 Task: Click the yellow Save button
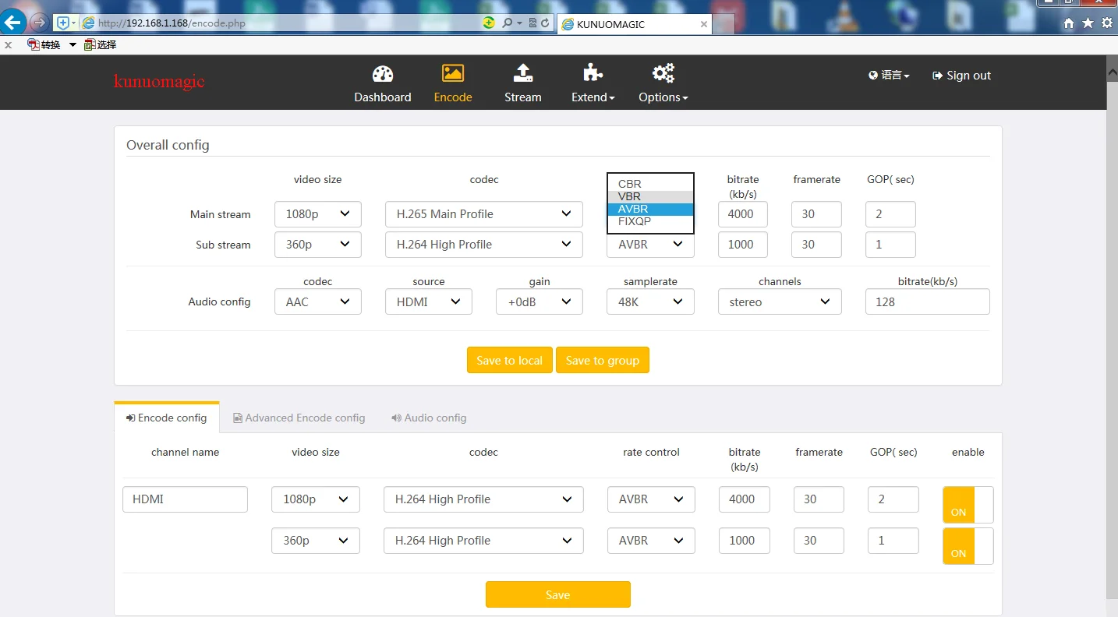pyautogui.click(x=558, y=594)
